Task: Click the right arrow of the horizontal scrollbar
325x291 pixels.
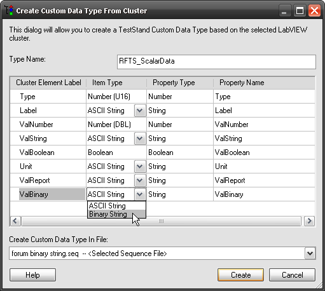Action: 309,221
